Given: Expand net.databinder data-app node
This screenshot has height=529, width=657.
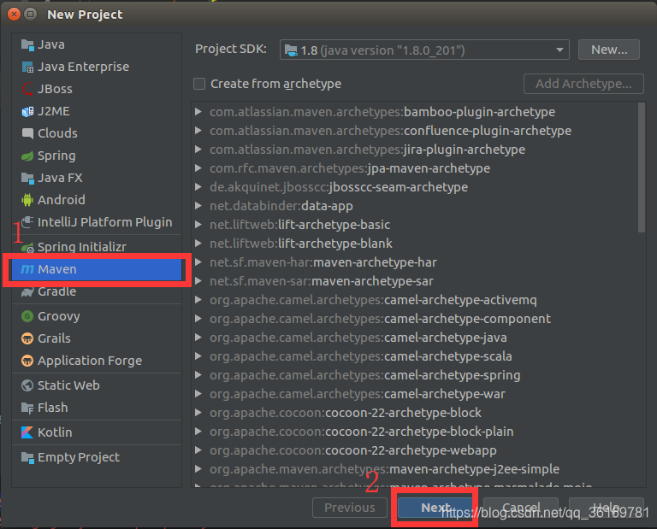Looking at the screenshot, I should 198,206.
